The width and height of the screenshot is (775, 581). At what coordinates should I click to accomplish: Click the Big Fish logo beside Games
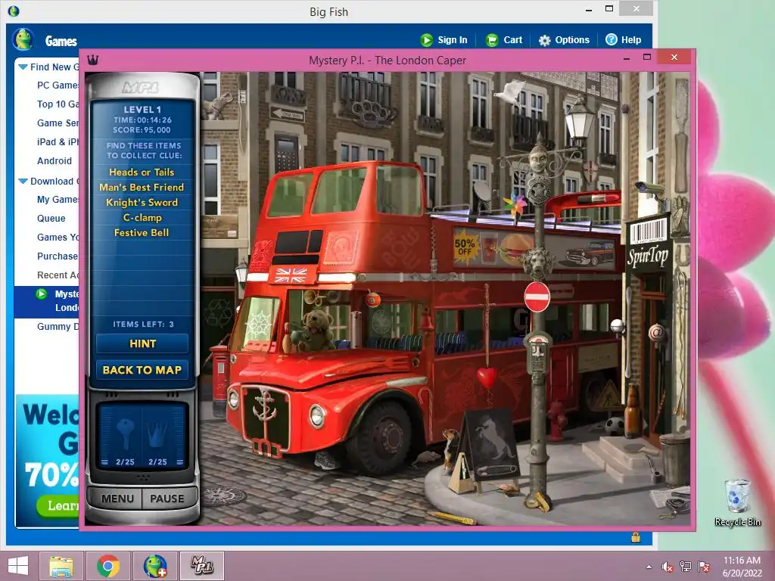(23, 39)
